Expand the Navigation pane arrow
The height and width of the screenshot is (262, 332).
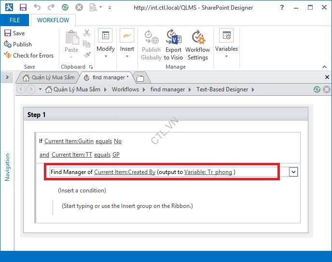(7, 77)
